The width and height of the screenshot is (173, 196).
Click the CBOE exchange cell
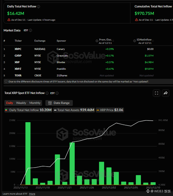[x=38, y=76]
